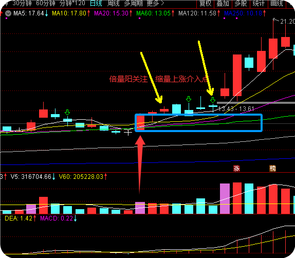Click the 多股 multi-stock button
This screenshot has height=258, width=295.
tap(241, 4)
